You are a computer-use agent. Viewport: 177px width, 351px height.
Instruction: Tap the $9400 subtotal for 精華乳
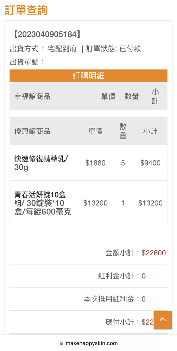[150, 163]
